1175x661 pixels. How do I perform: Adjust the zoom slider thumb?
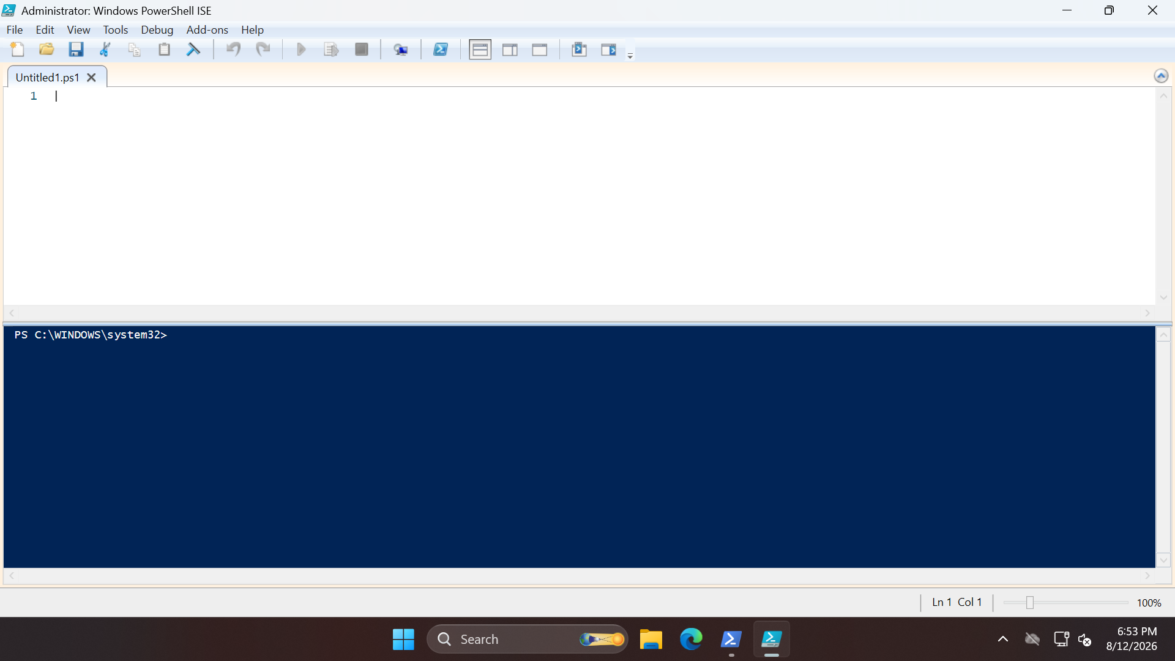(x=1030, y=603)
